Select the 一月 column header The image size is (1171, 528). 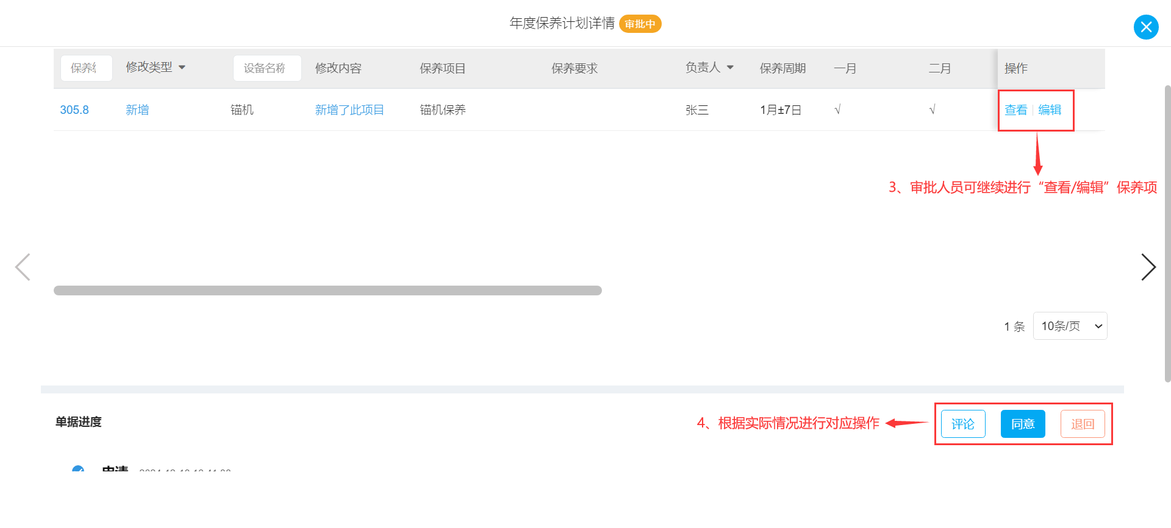click(845, 68)
